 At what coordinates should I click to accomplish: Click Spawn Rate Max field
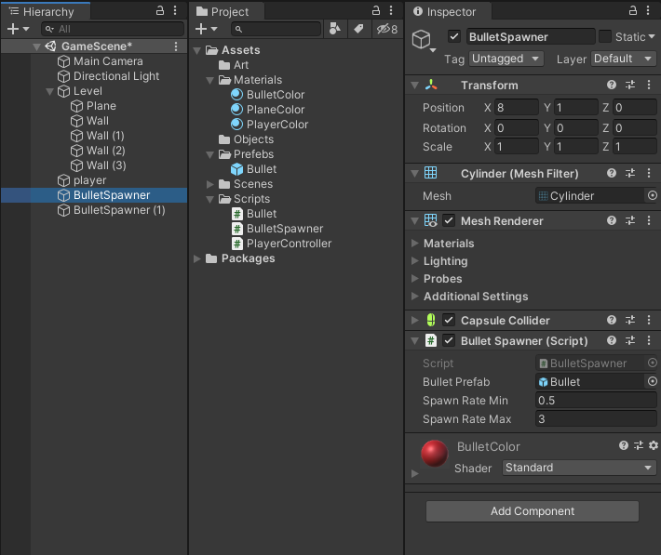[596, 418]
